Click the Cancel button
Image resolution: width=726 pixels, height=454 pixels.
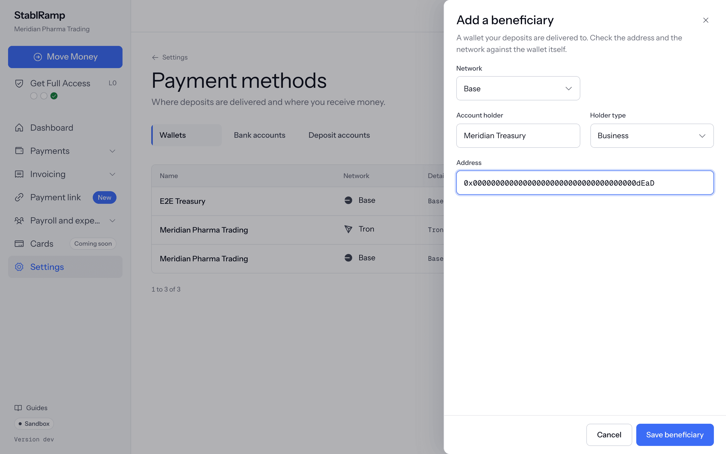click(x=609, y=435)
